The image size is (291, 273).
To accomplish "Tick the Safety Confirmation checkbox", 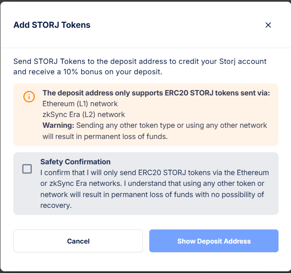I will 27,169.
